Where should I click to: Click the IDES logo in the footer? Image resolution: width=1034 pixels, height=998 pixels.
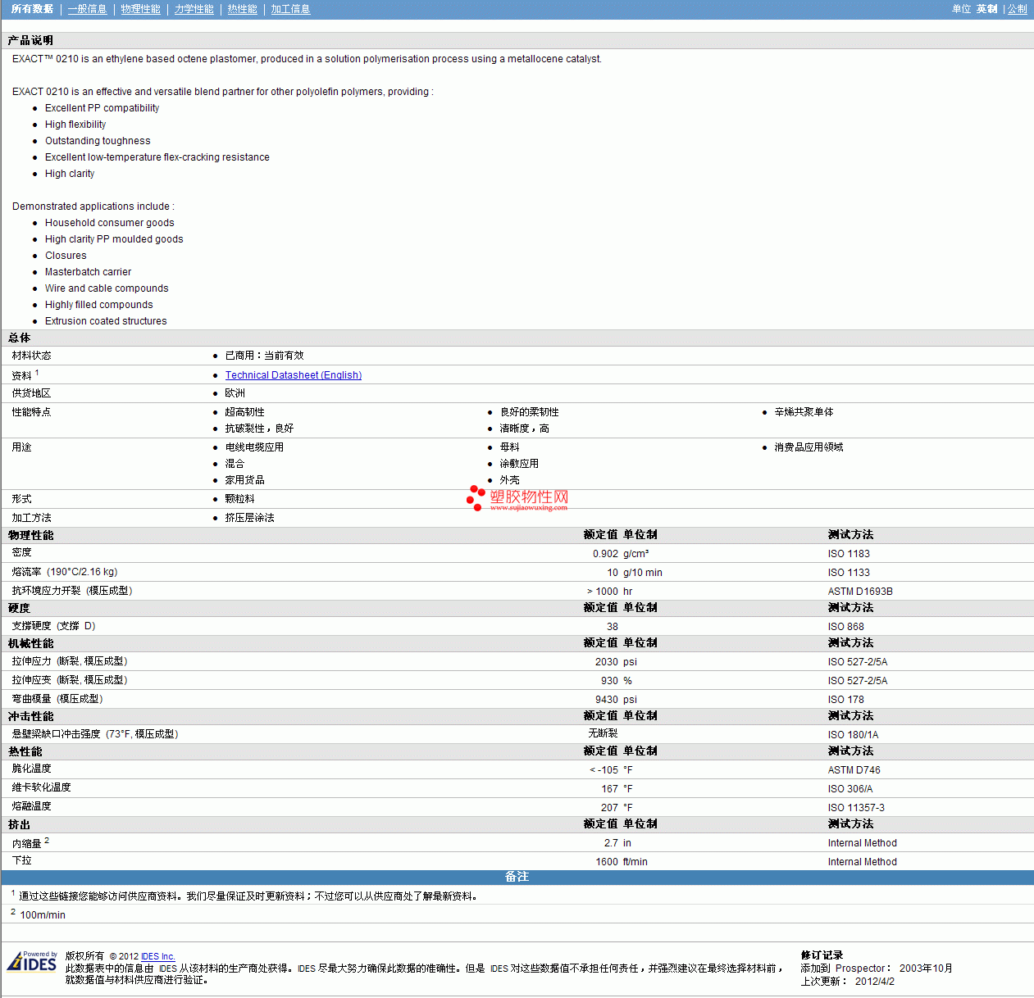pos(33,961)
